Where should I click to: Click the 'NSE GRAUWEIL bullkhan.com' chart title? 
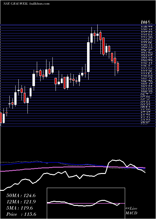pos(26,4)
